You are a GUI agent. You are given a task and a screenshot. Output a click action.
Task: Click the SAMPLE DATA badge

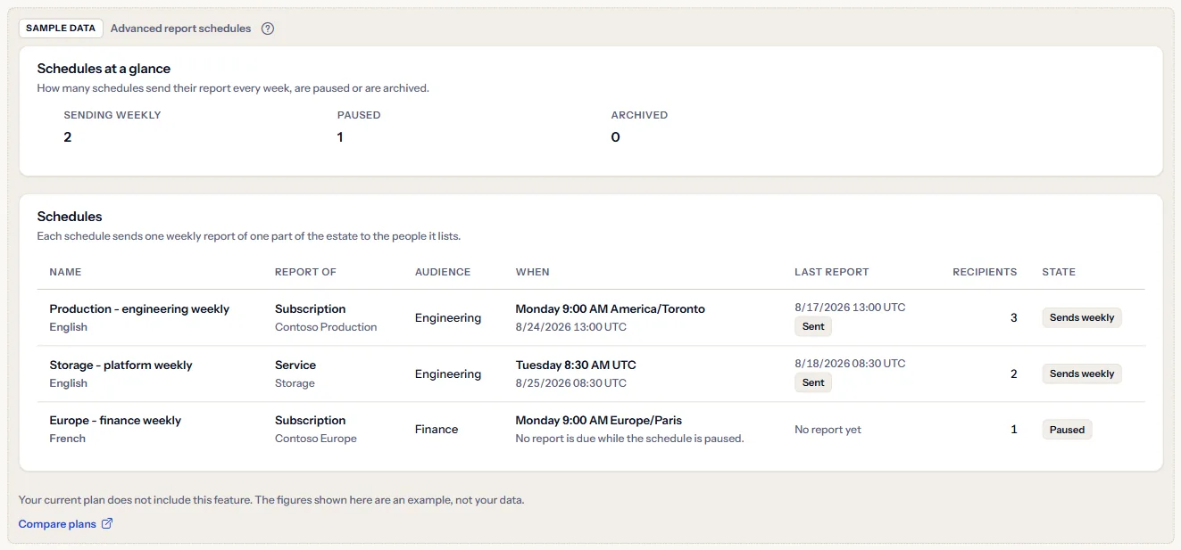click(x=61, y=29)
